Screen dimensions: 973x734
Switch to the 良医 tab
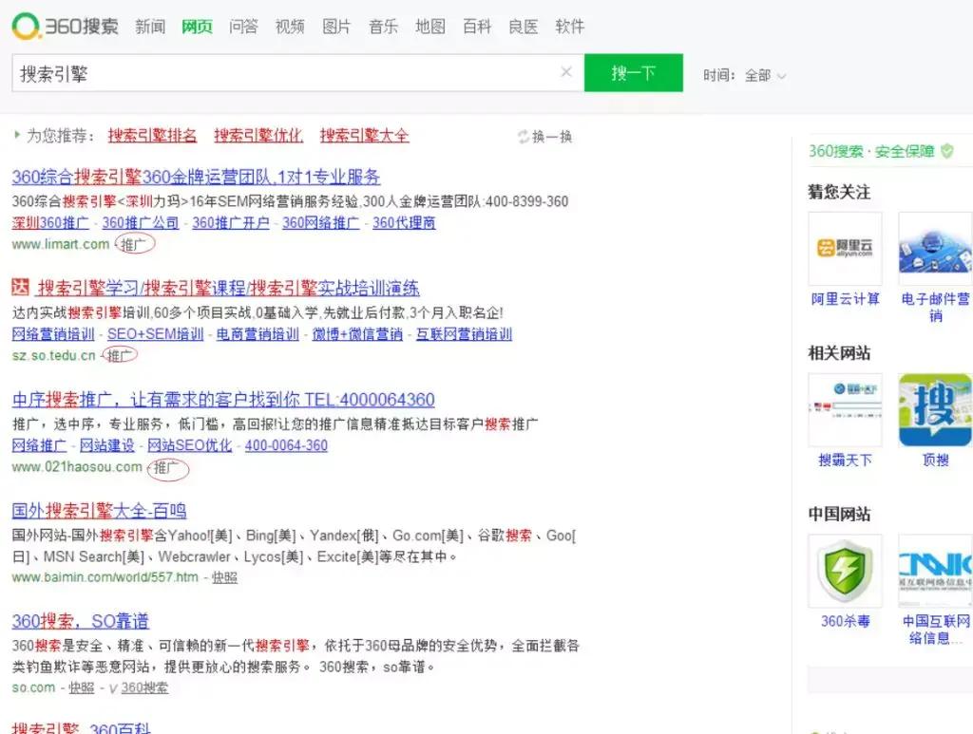pyautogui.click(x=524, y=27)
